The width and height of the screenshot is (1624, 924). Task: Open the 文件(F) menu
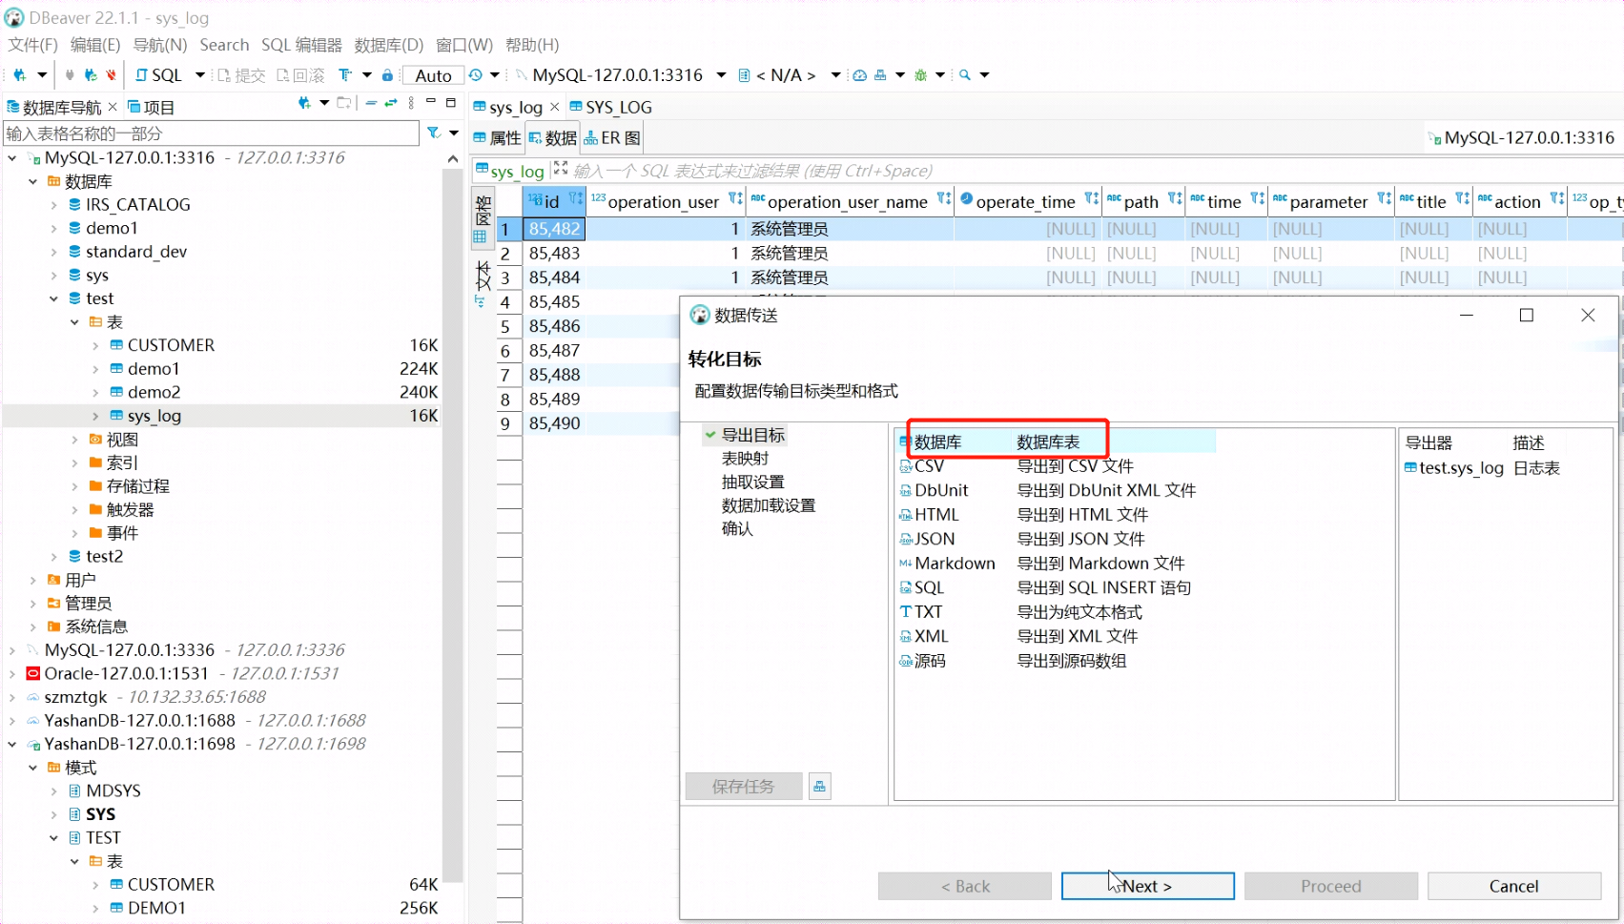pos(33,45)
